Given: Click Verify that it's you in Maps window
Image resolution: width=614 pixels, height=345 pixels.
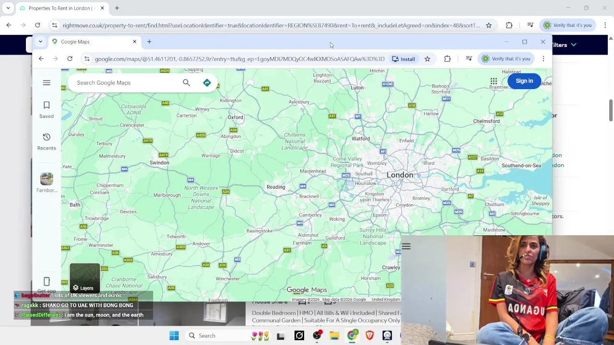Looking at the screenshot, I should pos(507,59).
